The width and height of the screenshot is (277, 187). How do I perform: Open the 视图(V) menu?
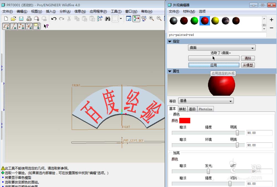[37, 11]
